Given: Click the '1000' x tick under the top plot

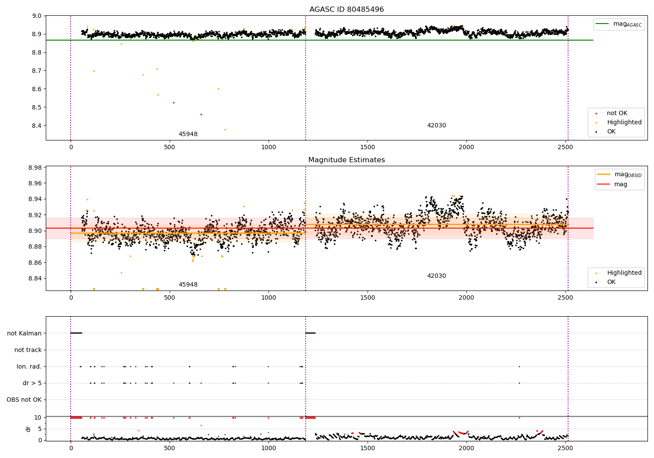Looking at the screenshot, I should tap(269, 147).
